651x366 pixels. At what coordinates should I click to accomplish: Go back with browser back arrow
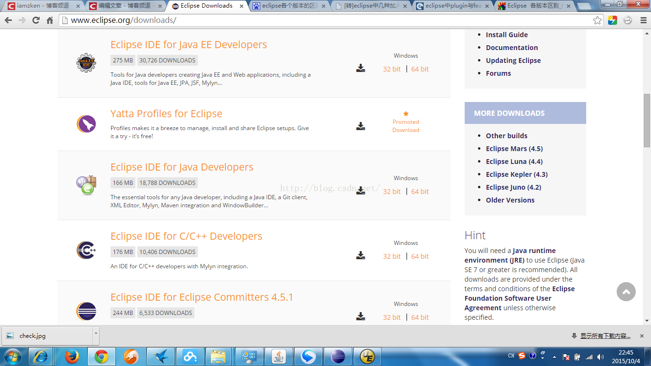coord(8,20)
